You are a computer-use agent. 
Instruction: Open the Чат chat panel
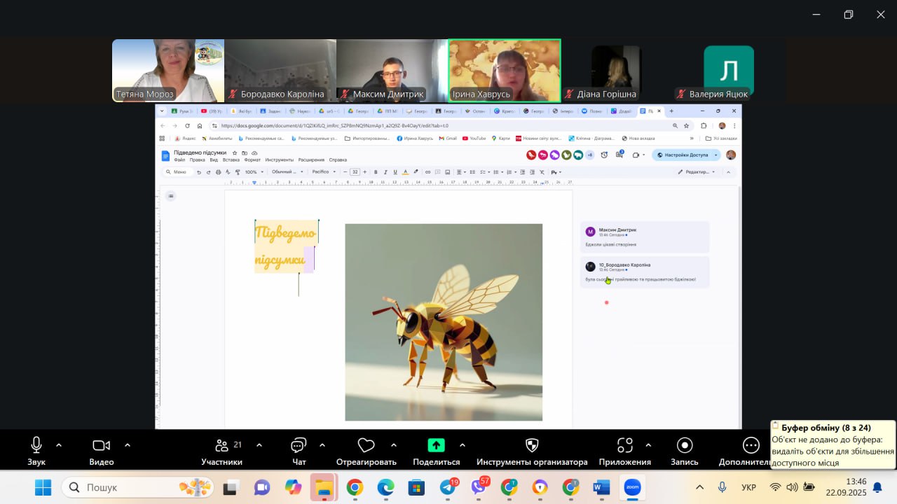pos(299,446)
